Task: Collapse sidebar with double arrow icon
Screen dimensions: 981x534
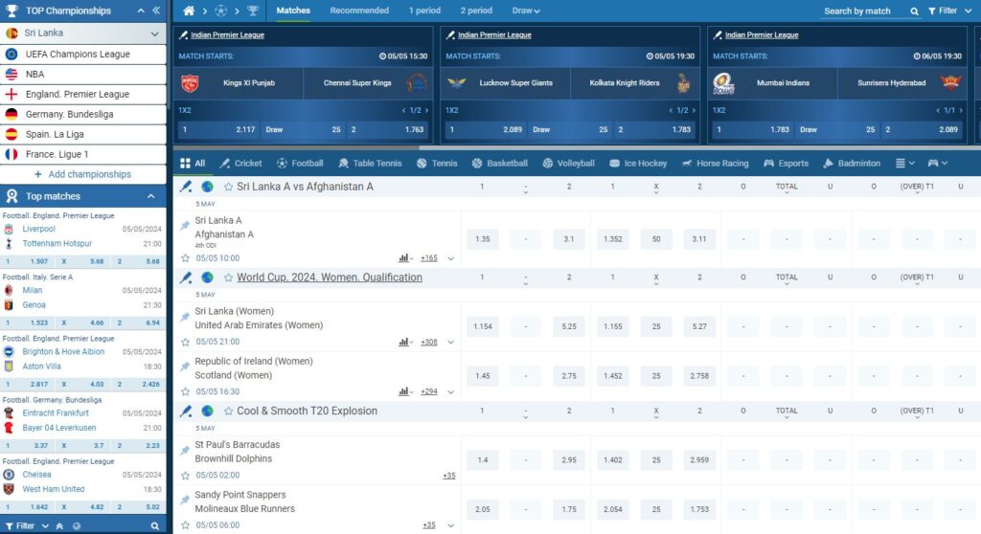Action: click(x=156, y=11)
